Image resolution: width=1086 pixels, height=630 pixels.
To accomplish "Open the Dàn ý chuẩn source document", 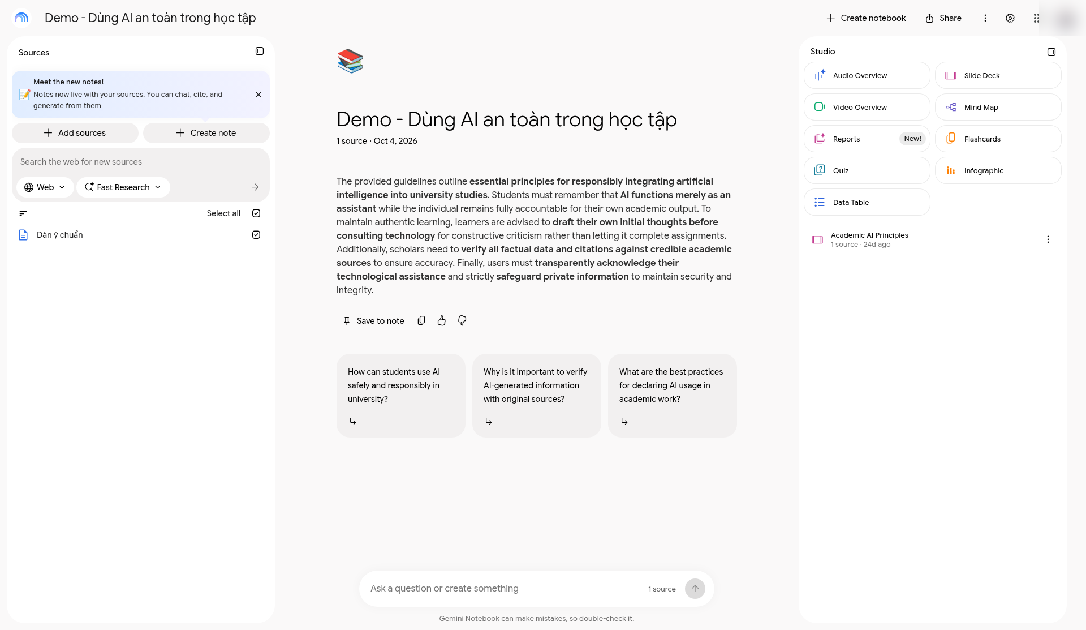I will pyautogui.click(x=59, y=235).
